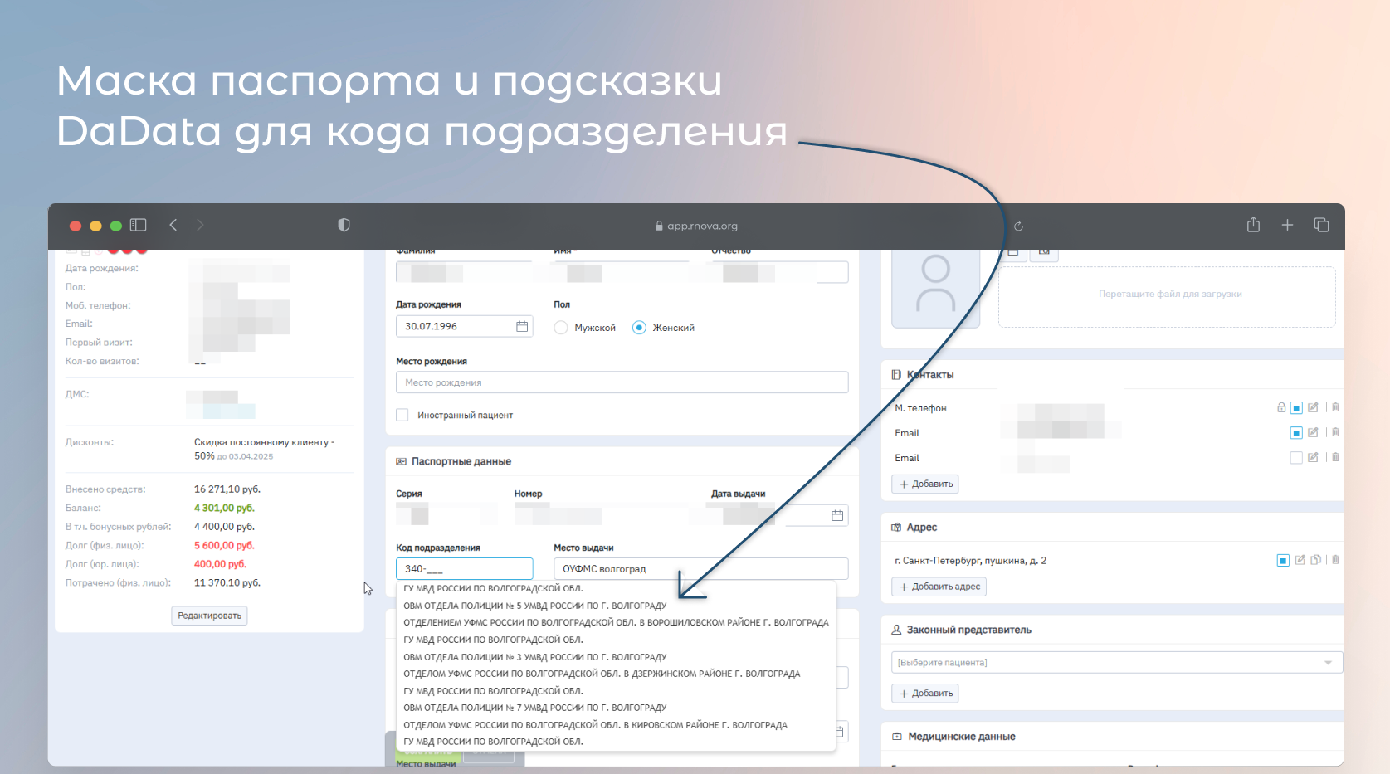Pick ОВМ отдела полиции № 7 suggestion
The image size is (1390, 774).
(535, 708)
